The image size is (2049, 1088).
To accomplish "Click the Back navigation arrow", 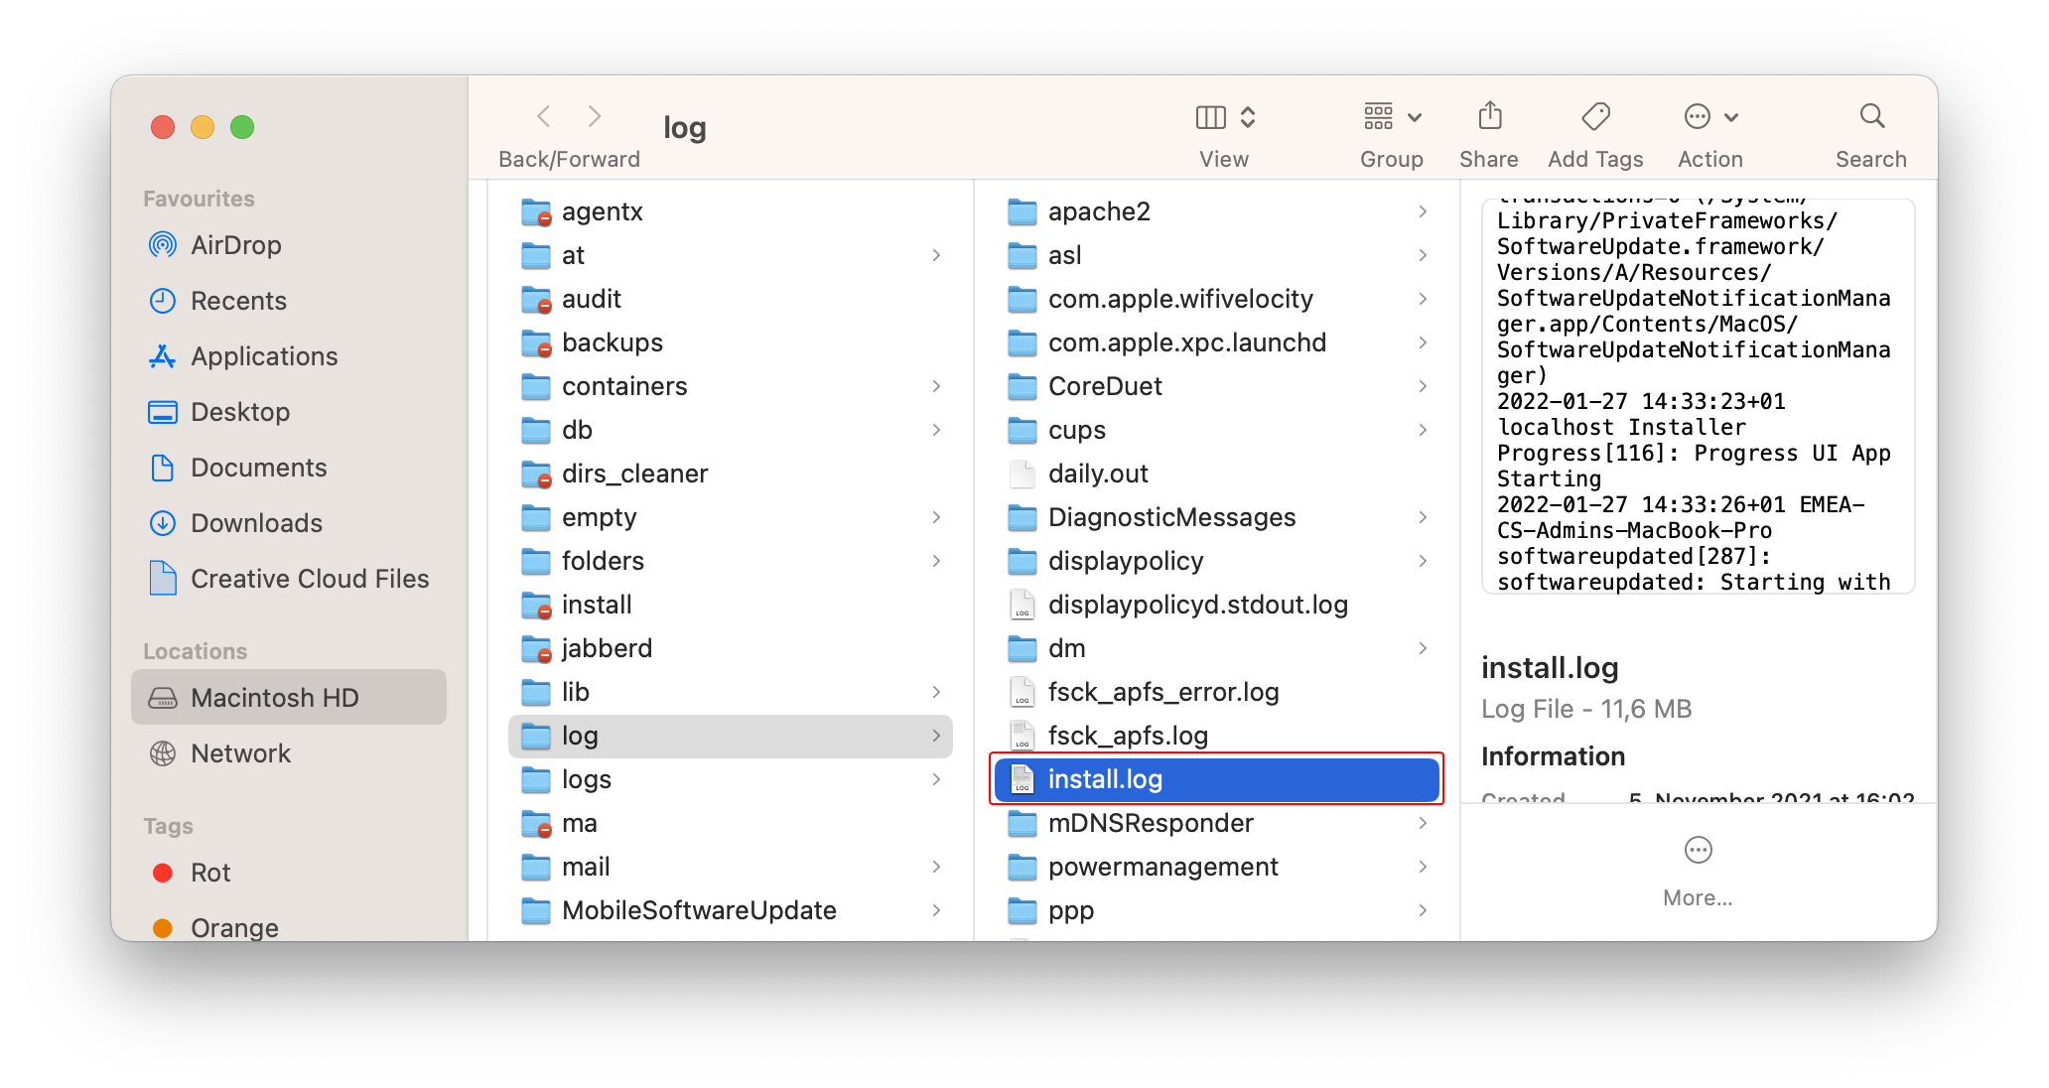I will coord(543,116).
